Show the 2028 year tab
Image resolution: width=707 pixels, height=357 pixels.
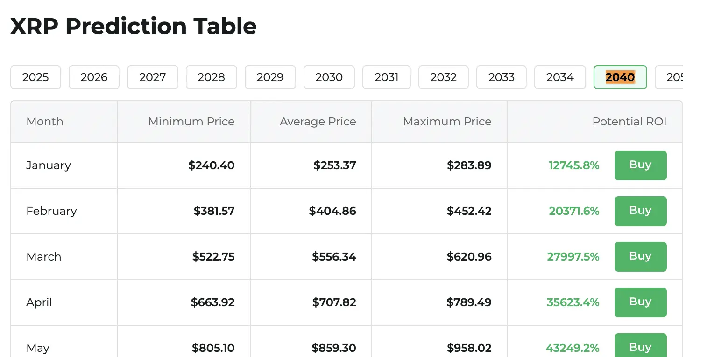click(212, 77)
